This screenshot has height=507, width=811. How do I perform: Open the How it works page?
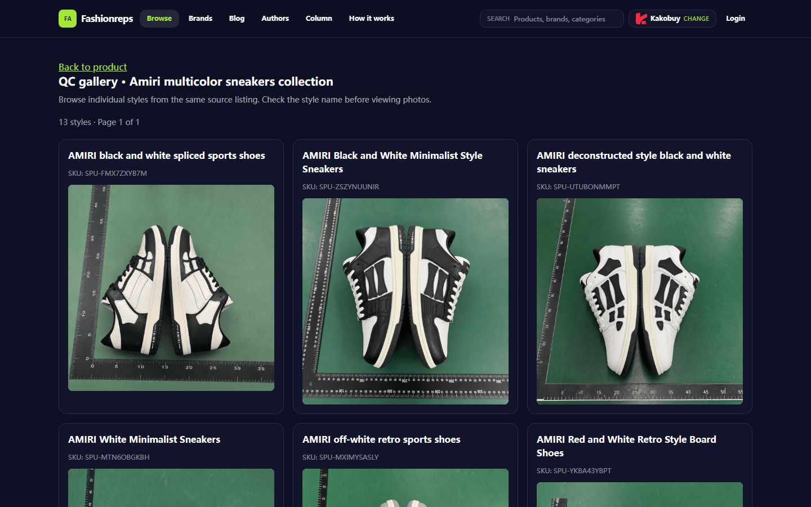click(x=372, y=19)
